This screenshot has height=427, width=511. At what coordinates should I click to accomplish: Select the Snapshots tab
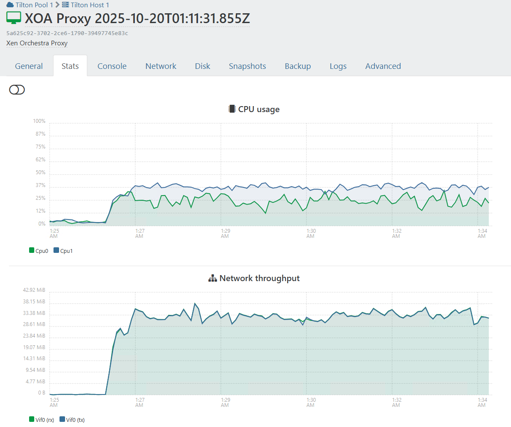pyautogui.click(x=247, y=66)
